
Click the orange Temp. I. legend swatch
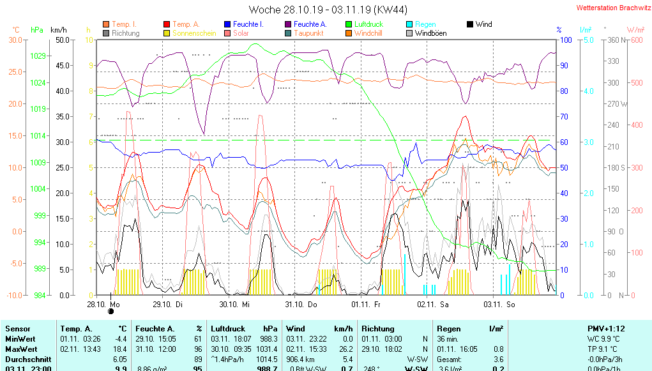coord(106,24)
